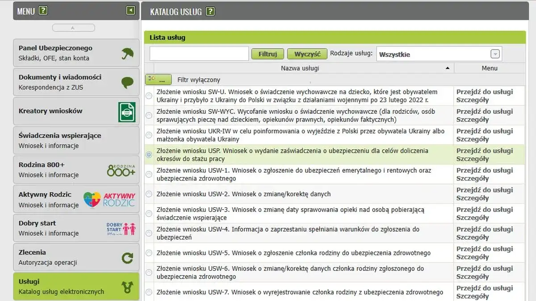Click the service search text field
This screenshot has width=536, height=301.
199,53
